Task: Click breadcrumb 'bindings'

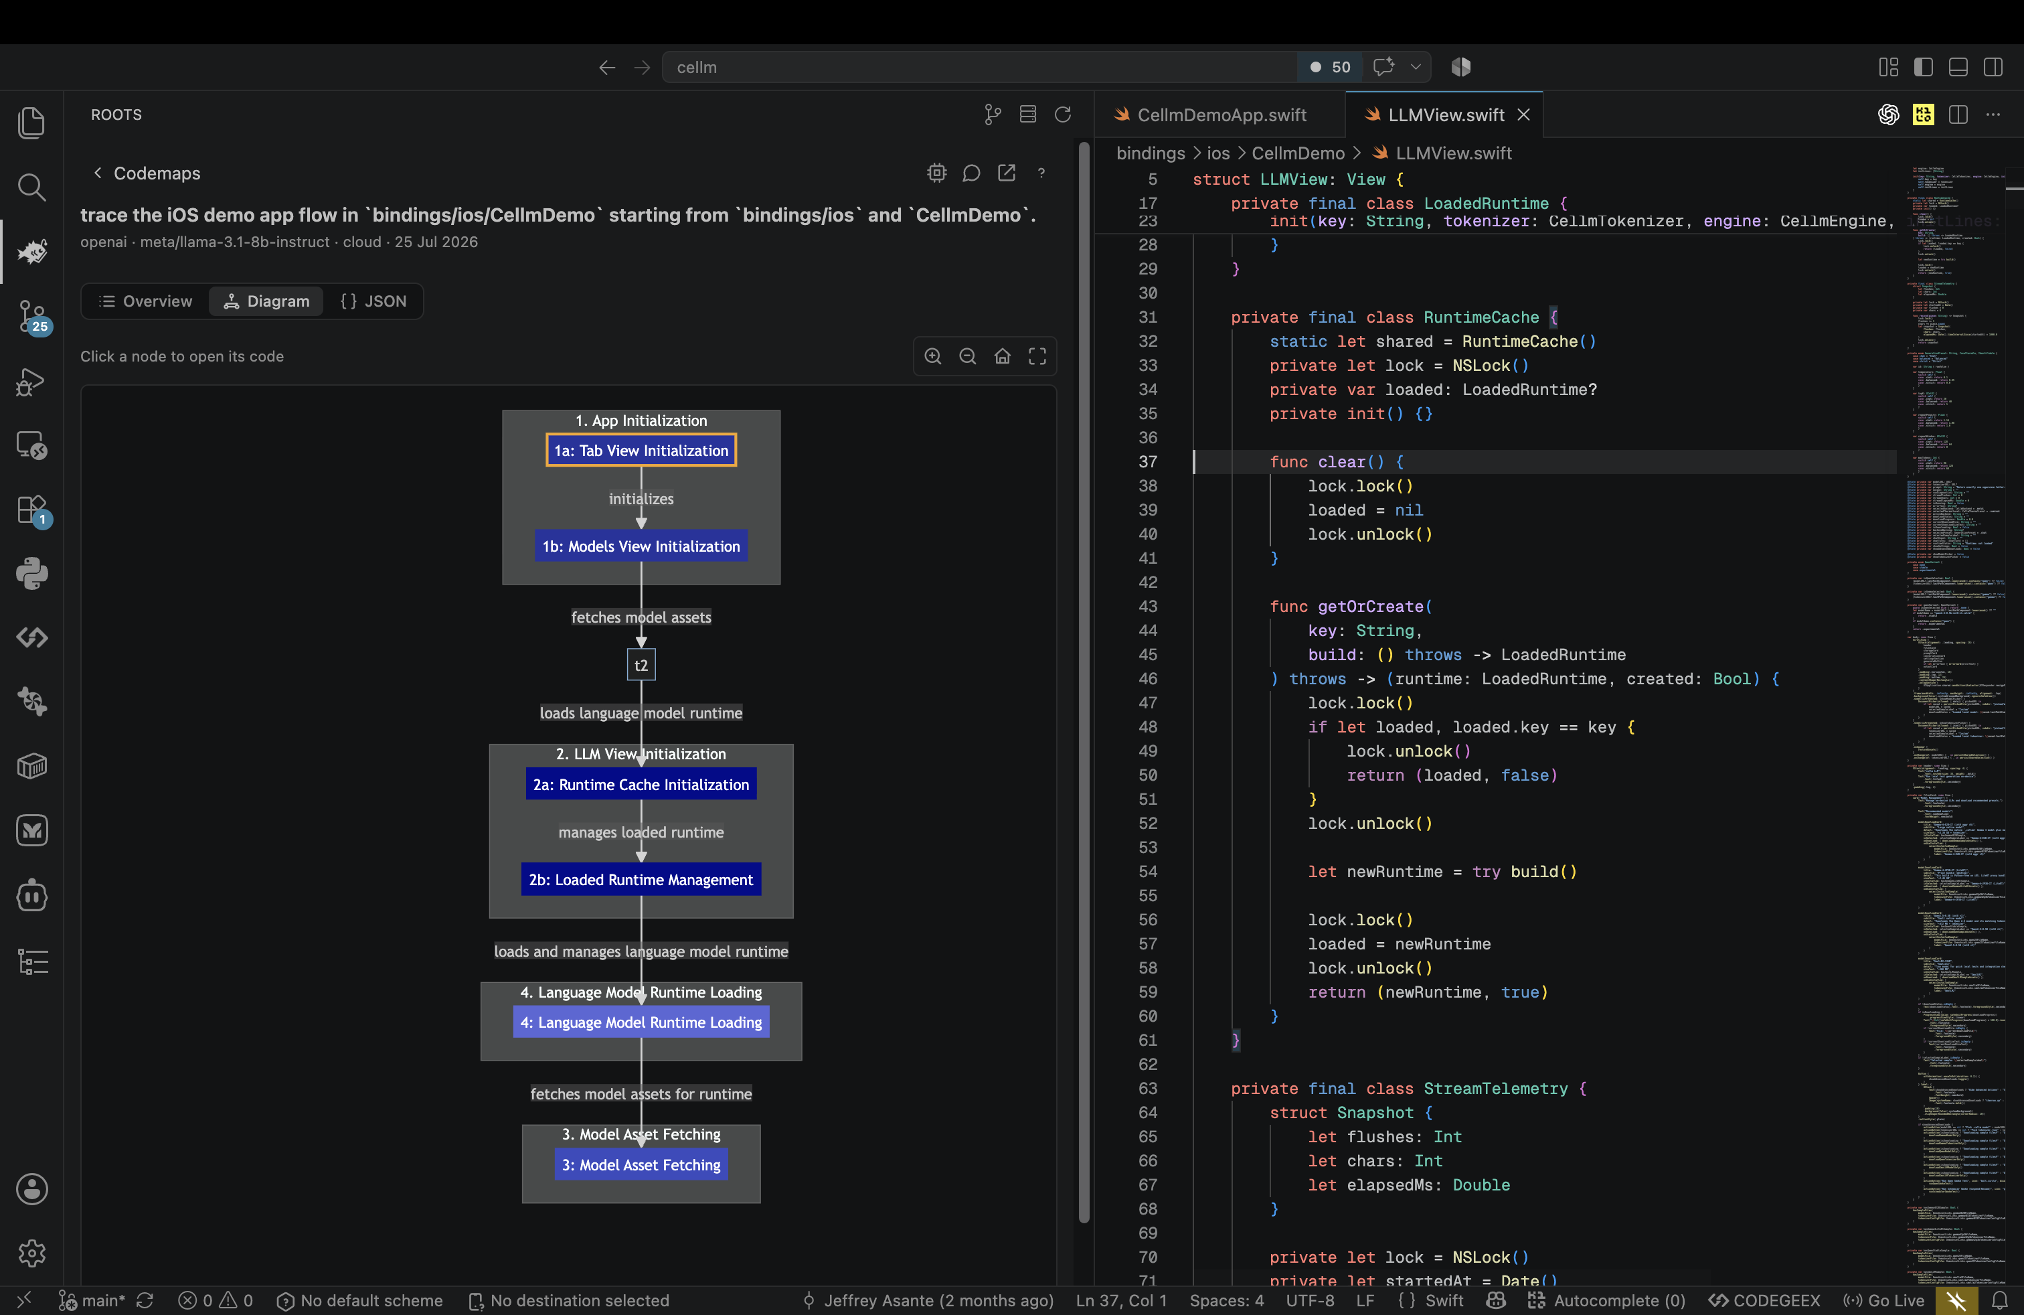Action: tap(1151, 153)
